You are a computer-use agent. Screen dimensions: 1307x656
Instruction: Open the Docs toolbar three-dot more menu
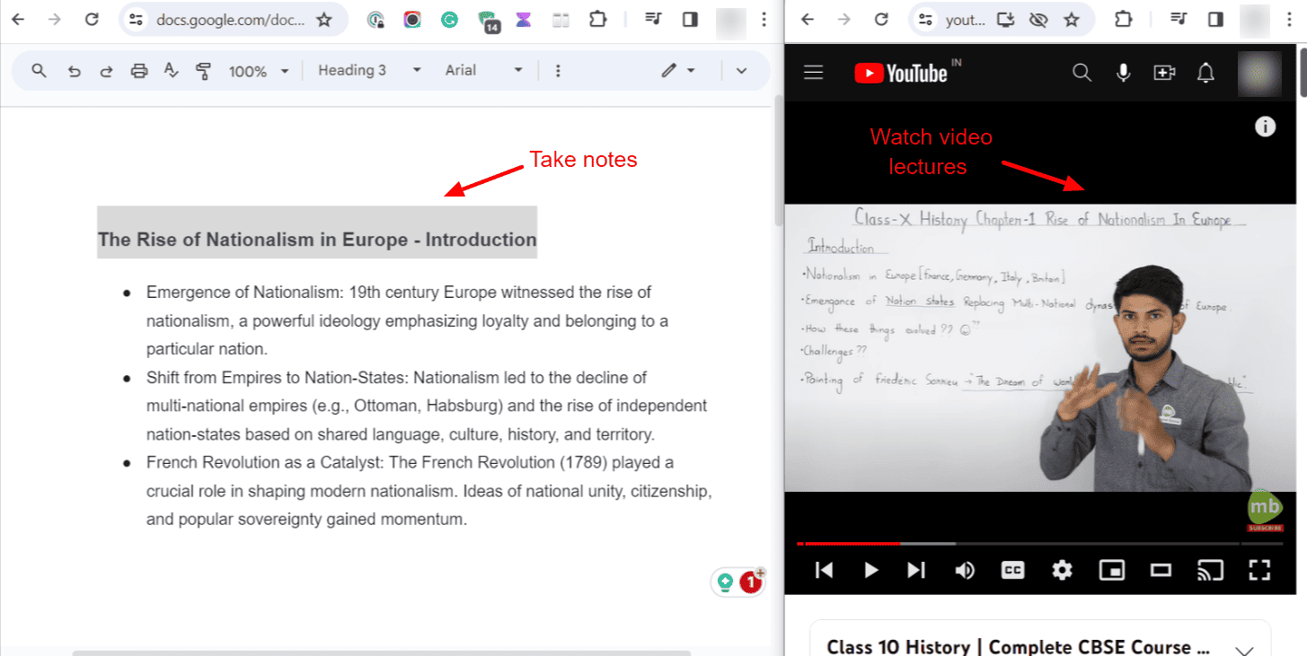point(558,71)
